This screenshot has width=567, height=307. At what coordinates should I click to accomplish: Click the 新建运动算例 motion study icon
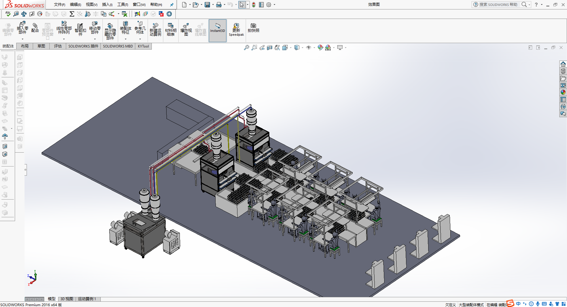155,30
